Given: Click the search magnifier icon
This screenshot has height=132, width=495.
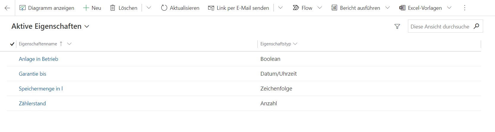Looking at the screenshot, I should pyautogui.click(x=476, y=26).
